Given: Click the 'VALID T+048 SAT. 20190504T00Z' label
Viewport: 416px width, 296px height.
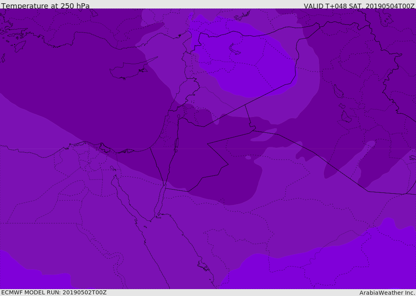Looking at the screenshot, I should 359,6.
